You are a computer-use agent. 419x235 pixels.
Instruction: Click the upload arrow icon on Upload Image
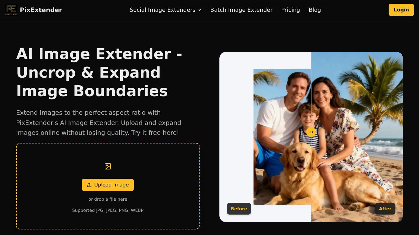click(x=89, y=185)
